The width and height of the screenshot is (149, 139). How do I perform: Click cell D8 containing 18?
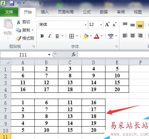(94, 116)
